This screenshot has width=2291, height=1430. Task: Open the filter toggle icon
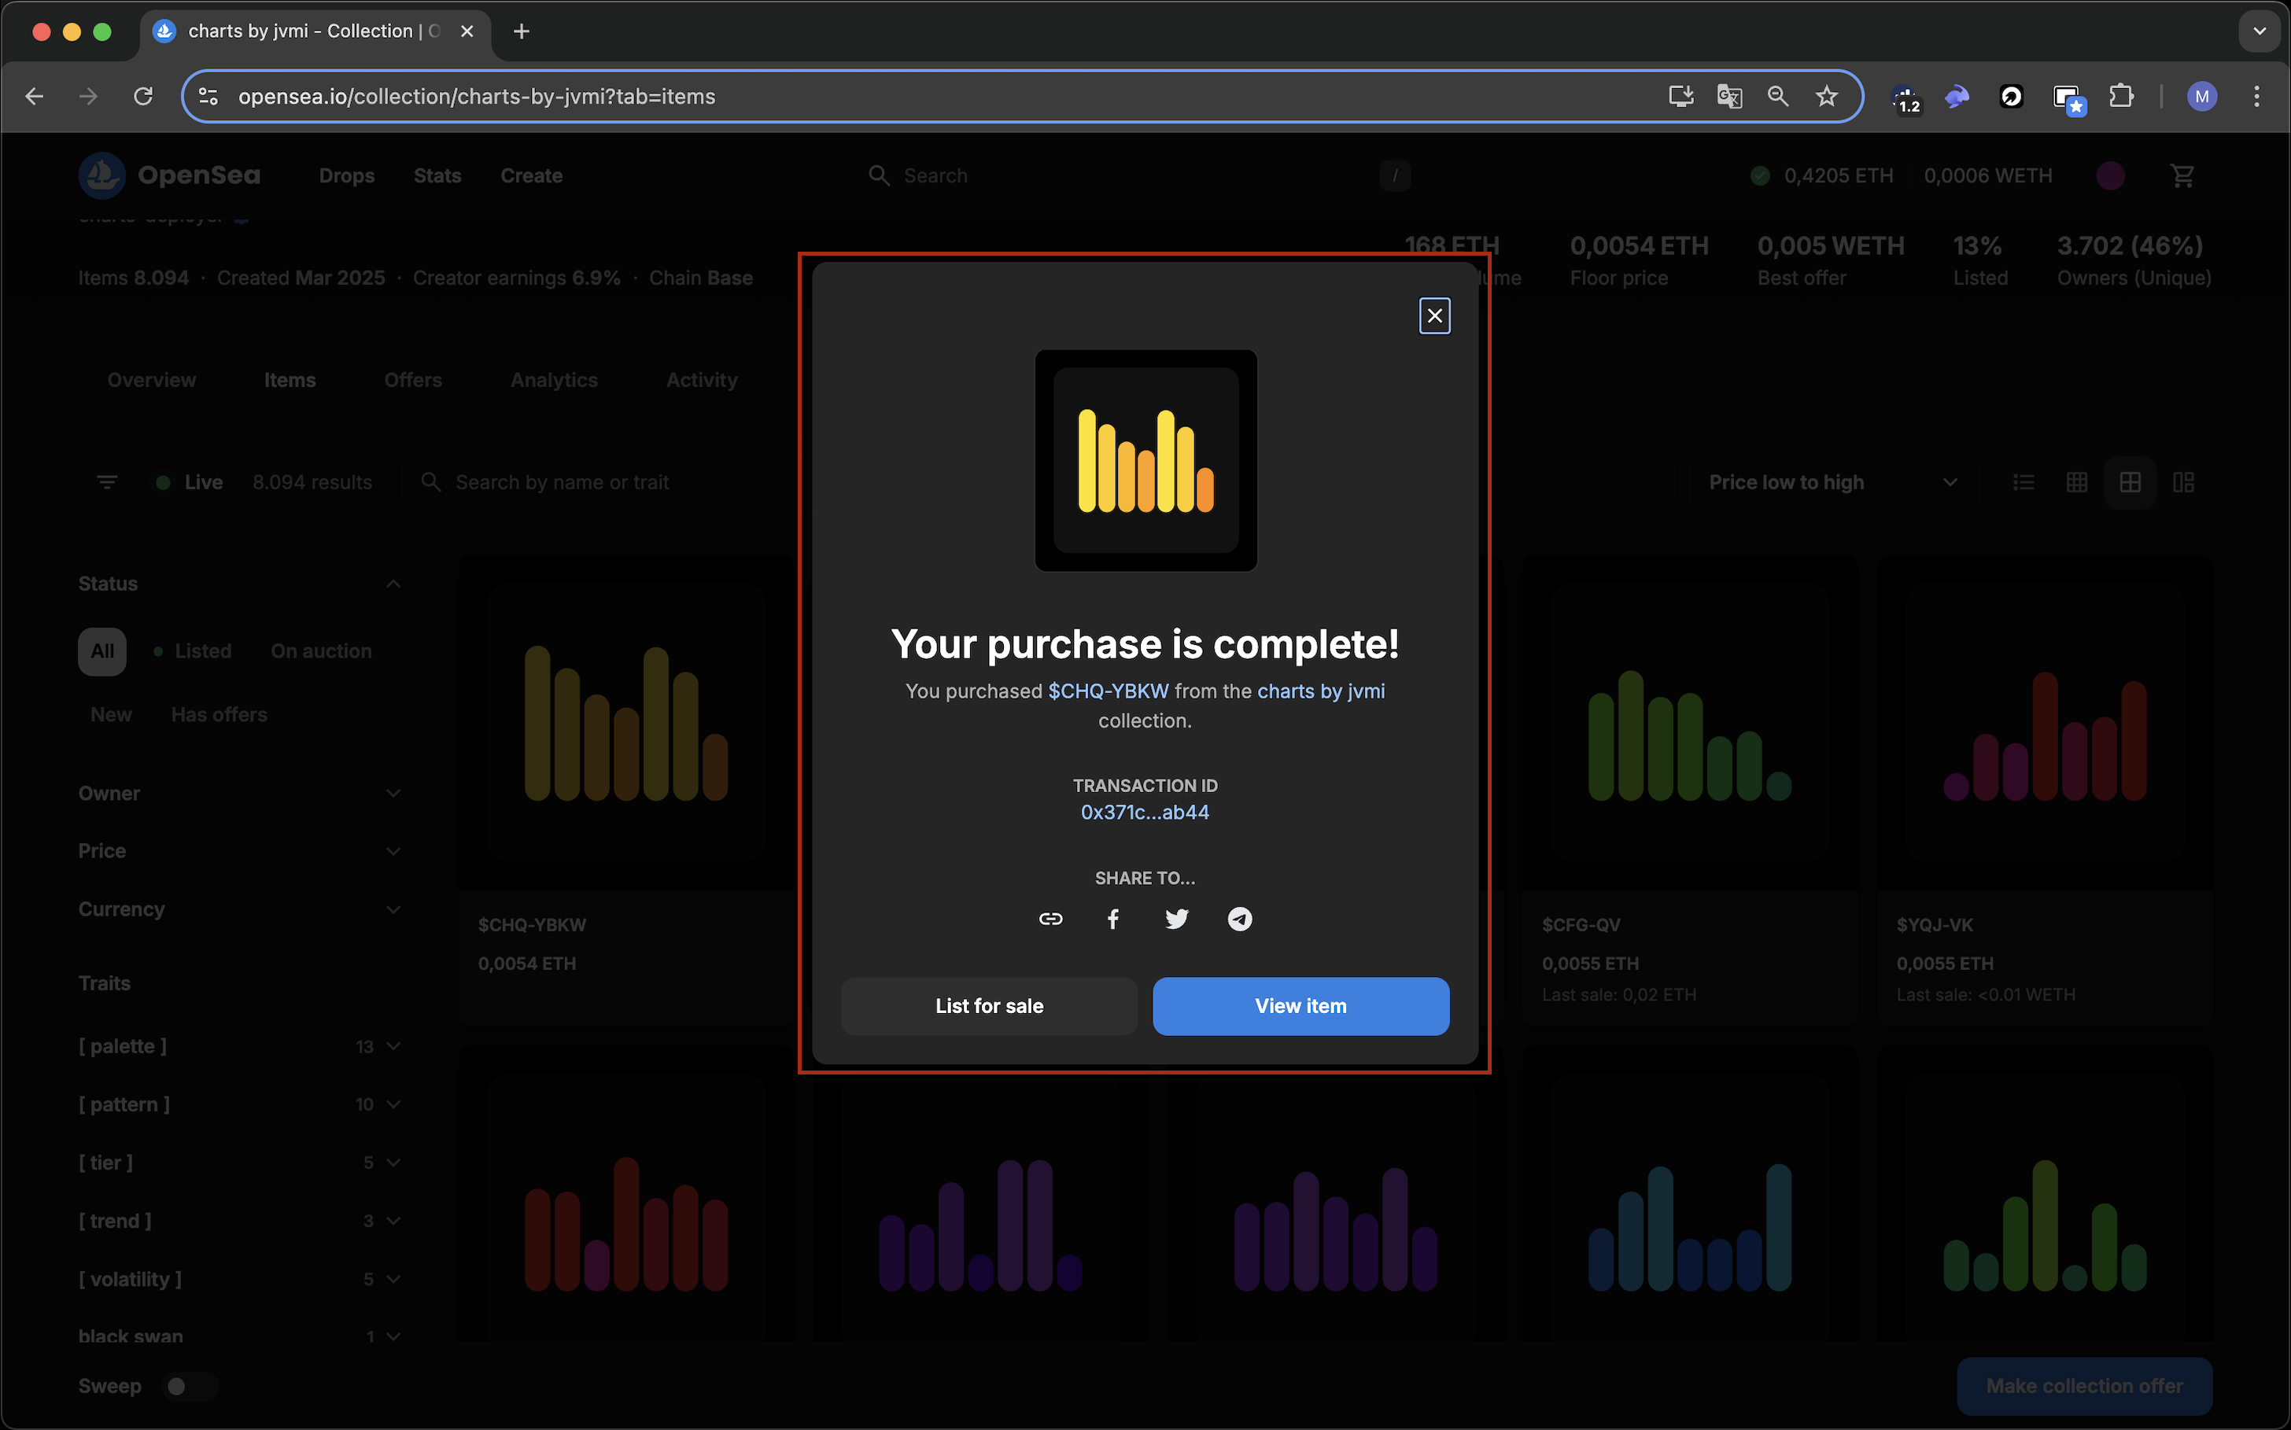click(107, 482)
